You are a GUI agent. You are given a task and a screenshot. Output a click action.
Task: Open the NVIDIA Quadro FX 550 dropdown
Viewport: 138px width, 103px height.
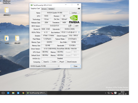pos(45,66)
